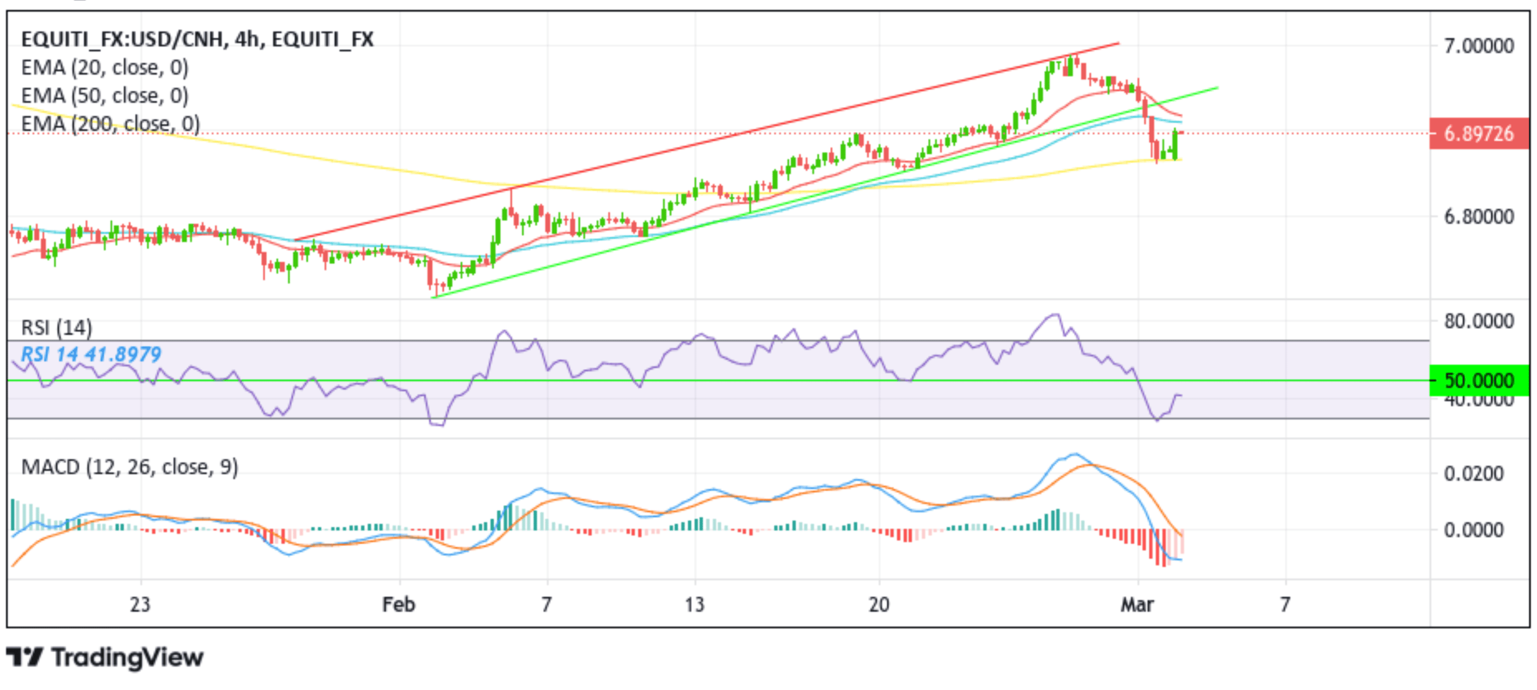This screenshot has width=1537, height=690.
Task: Click the EQUITI_FX:USD/CNH, 4h chart title
Action: [x=197, y=39]
